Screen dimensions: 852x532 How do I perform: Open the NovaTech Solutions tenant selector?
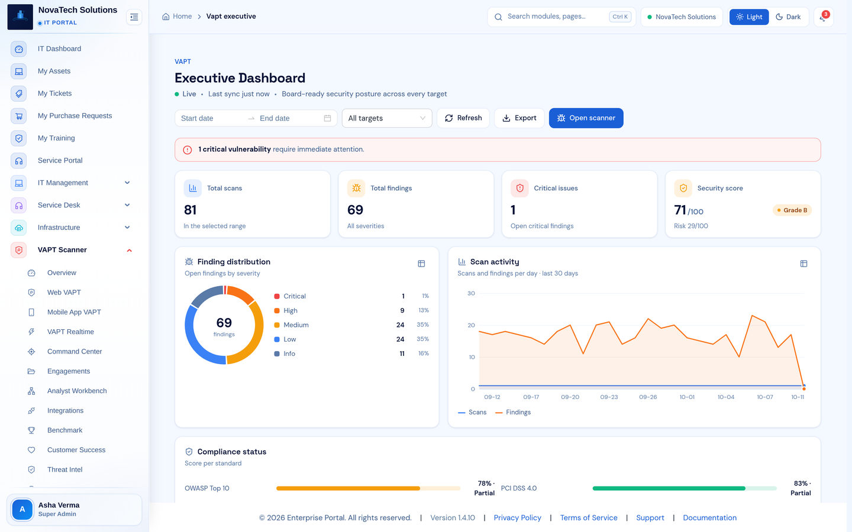[682, 17]
